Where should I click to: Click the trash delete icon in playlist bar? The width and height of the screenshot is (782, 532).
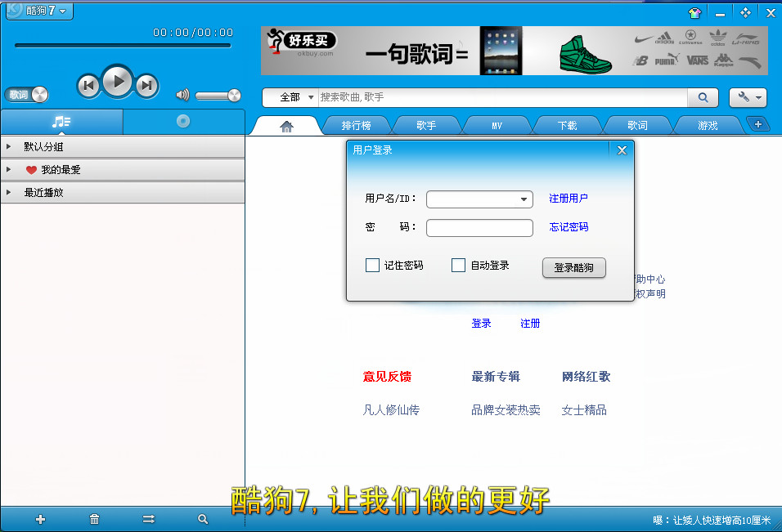click(x=95, y=519)
